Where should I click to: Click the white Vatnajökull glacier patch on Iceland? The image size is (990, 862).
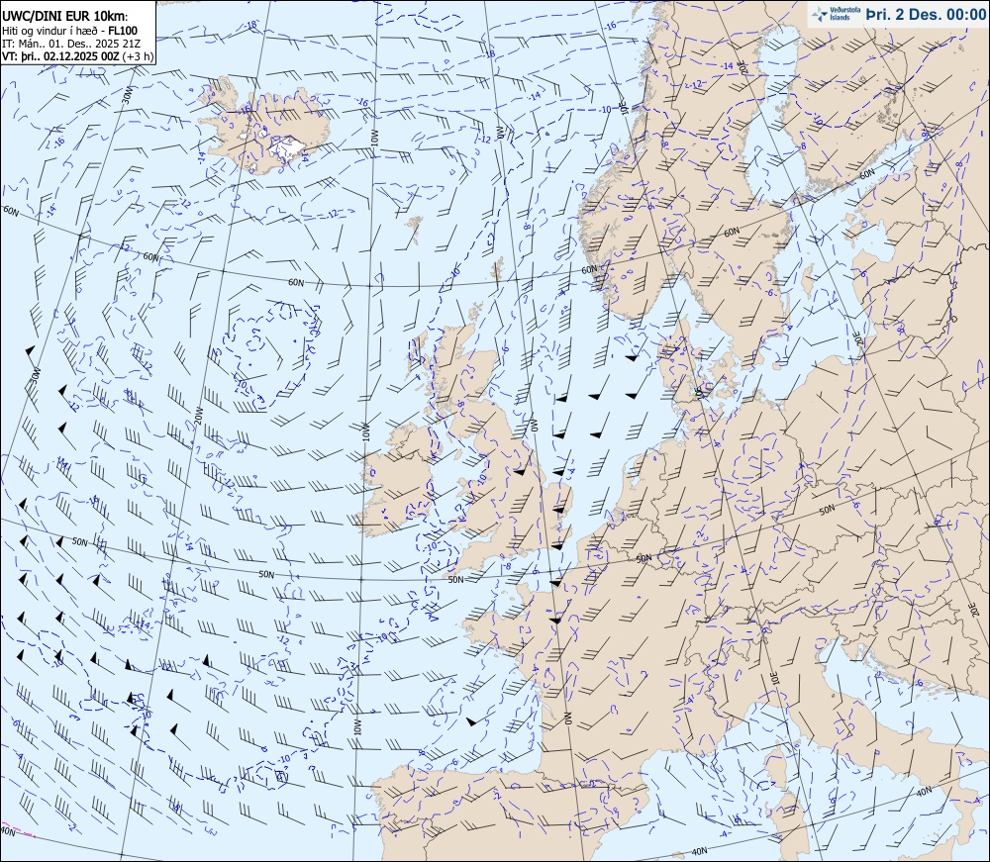286,148
